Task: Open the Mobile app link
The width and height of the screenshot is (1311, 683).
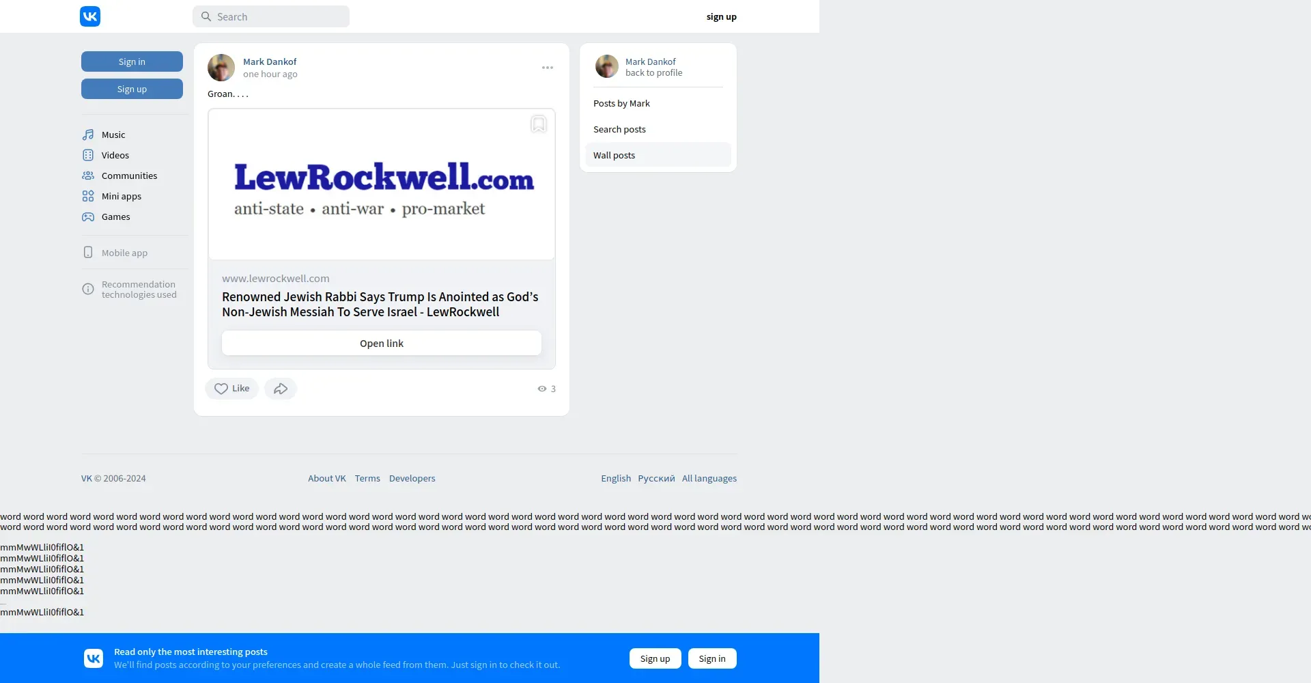Action: 124,253
